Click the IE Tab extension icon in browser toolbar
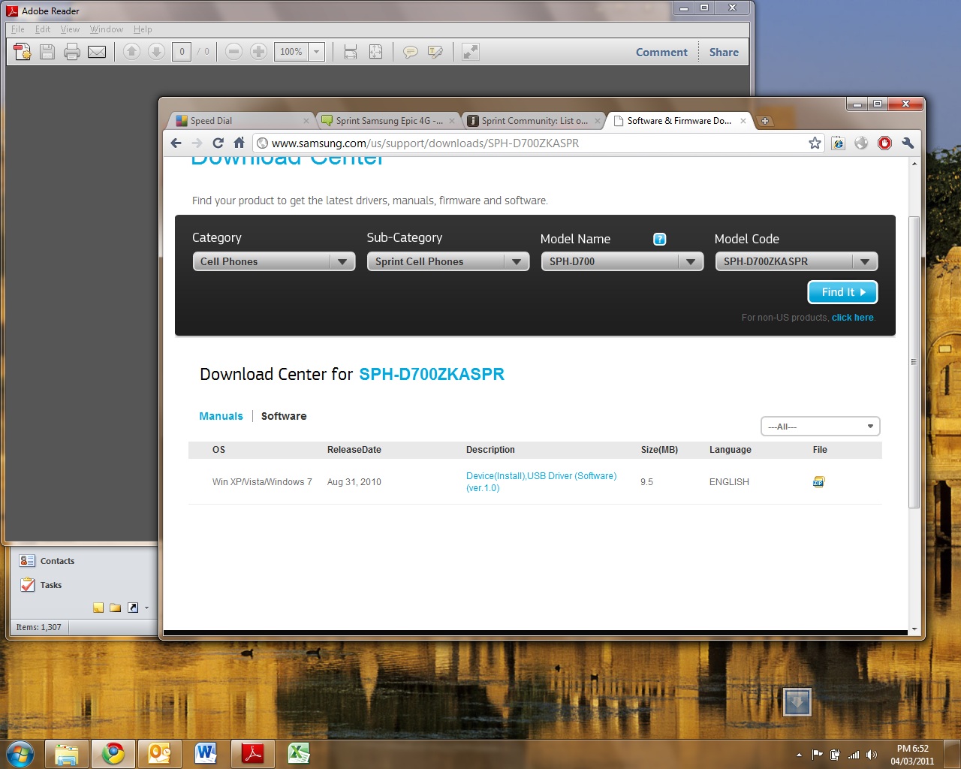This screenshot has width=961, height=769. 839,143
